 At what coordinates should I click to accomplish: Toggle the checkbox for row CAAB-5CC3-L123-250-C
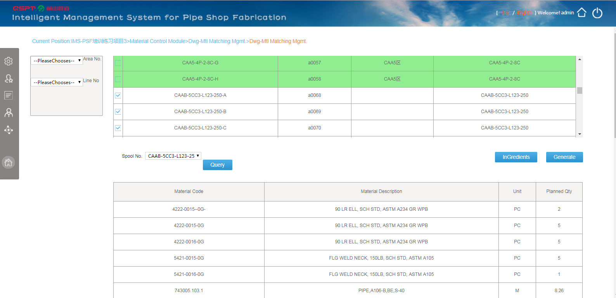pyautogui.click(x=118, y=128)
